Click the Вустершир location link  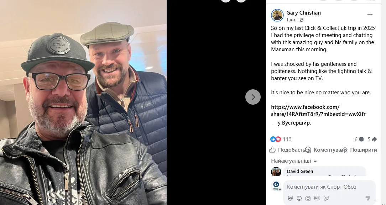coord(296,123)
